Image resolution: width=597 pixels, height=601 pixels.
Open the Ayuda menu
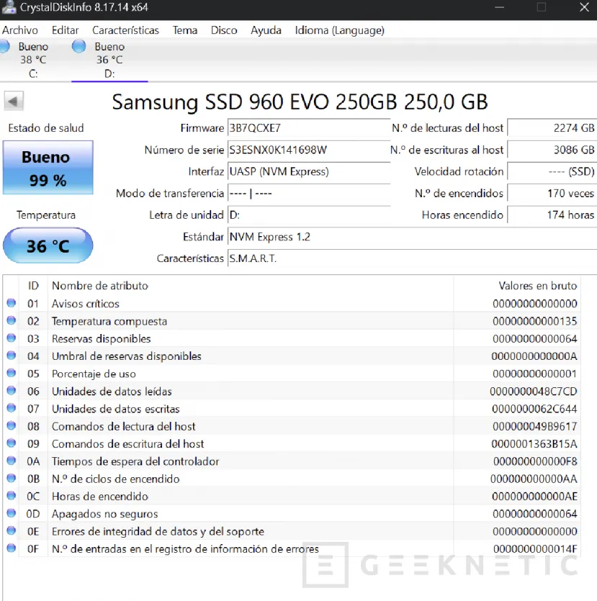click(266, 30)
